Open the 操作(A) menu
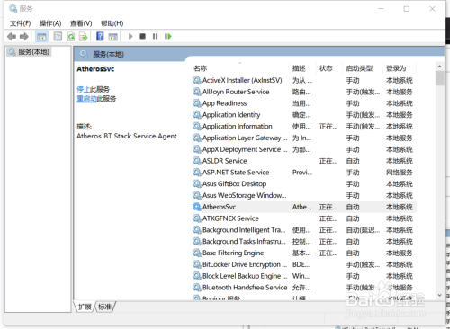 50,23
